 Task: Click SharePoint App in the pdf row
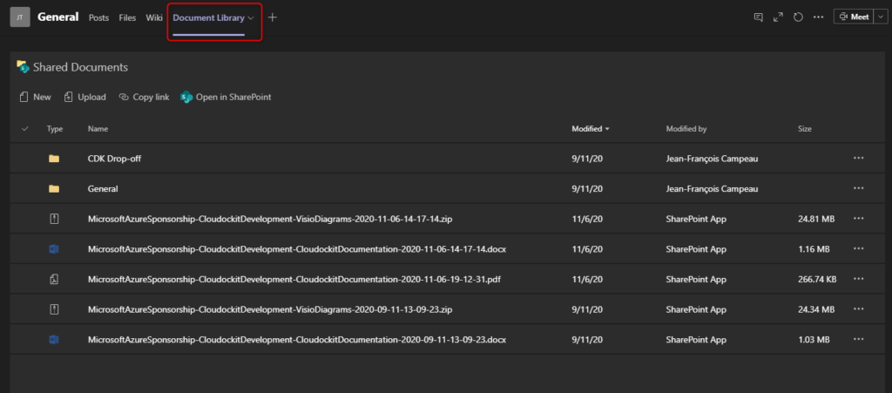[x=696, y=279]
